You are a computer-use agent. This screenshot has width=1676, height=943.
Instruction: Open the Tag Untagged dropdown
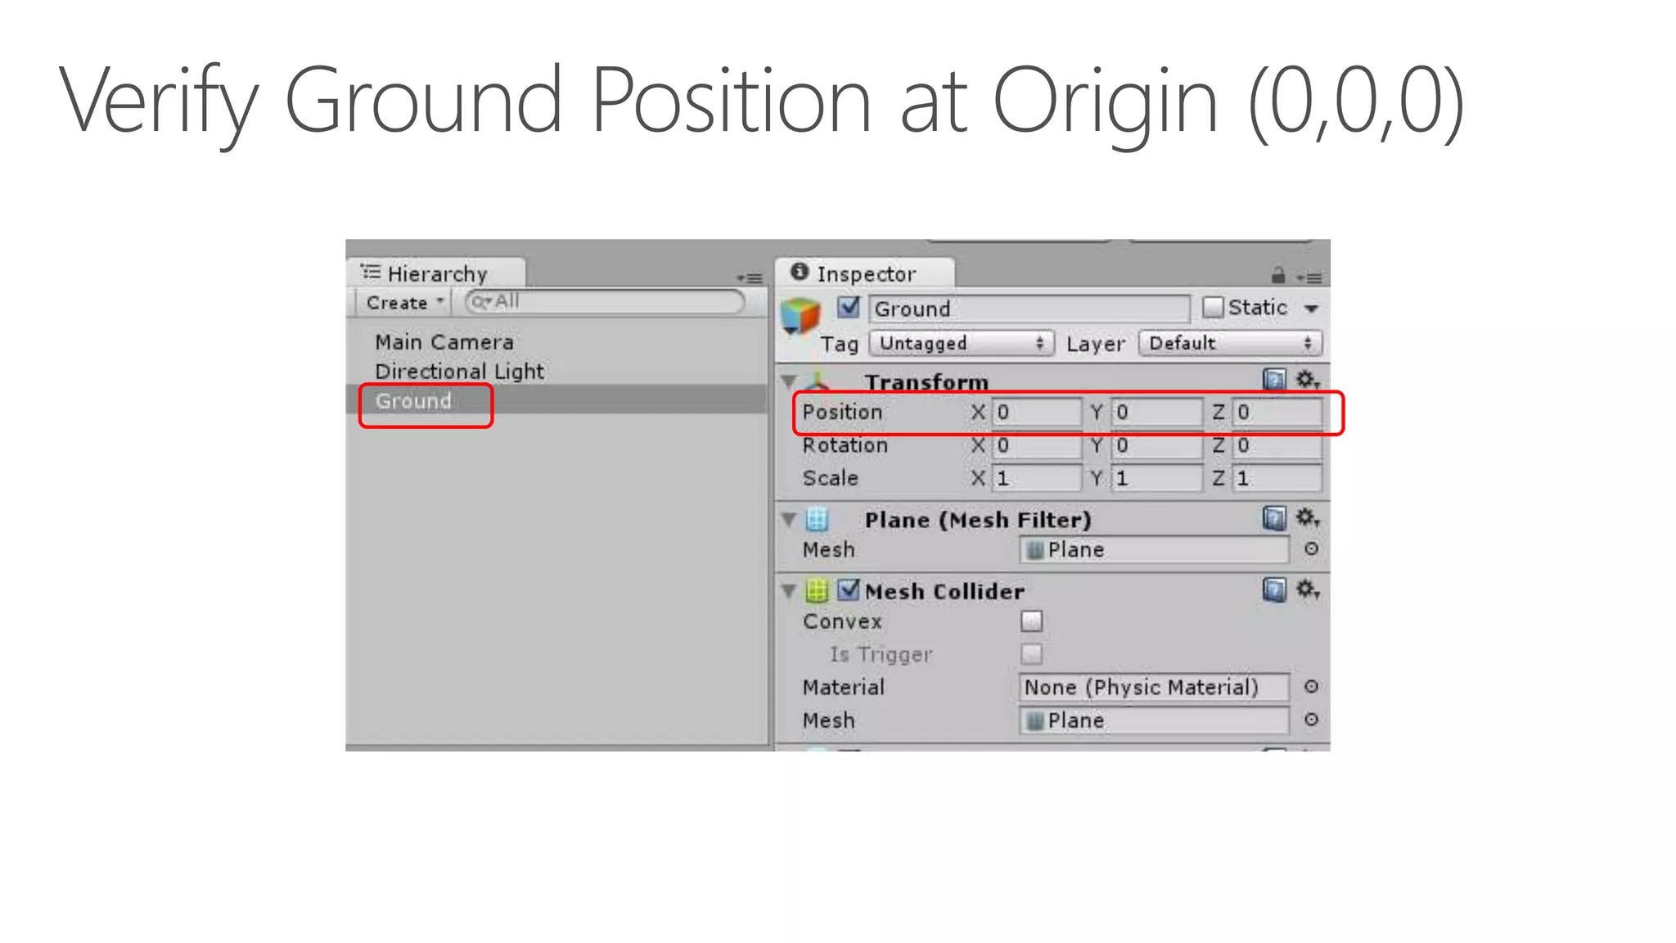pyautogui.click(x=961, y=343)
